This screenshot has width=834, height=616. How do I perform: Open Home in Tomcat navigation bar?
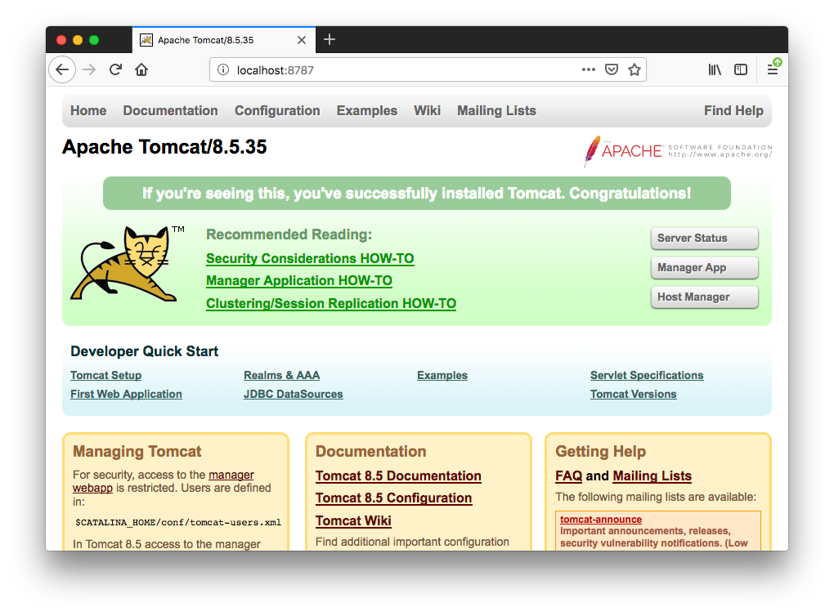[88, 110]
